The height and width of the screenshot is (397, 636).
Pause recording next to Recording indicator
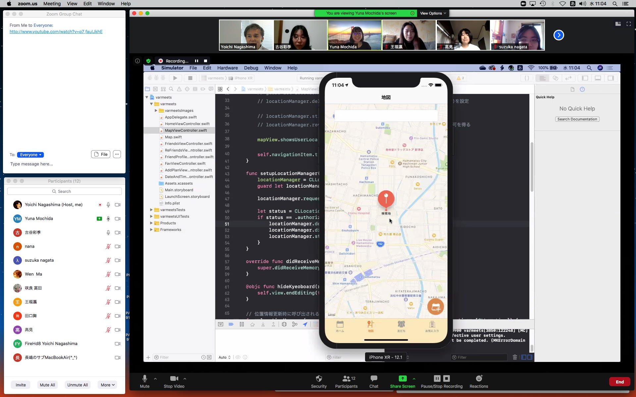click(x=196, y=61)
